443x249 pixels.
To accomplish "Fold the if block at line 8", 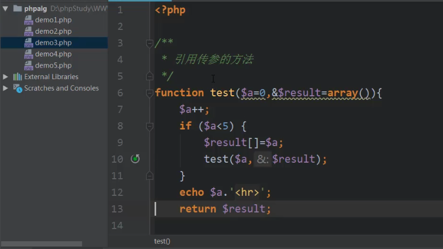I will click(150, 126).
